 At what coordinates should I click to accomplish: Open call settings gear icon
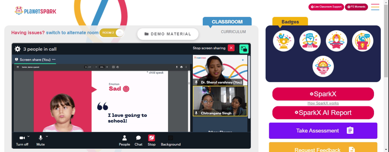pos(18,49)
